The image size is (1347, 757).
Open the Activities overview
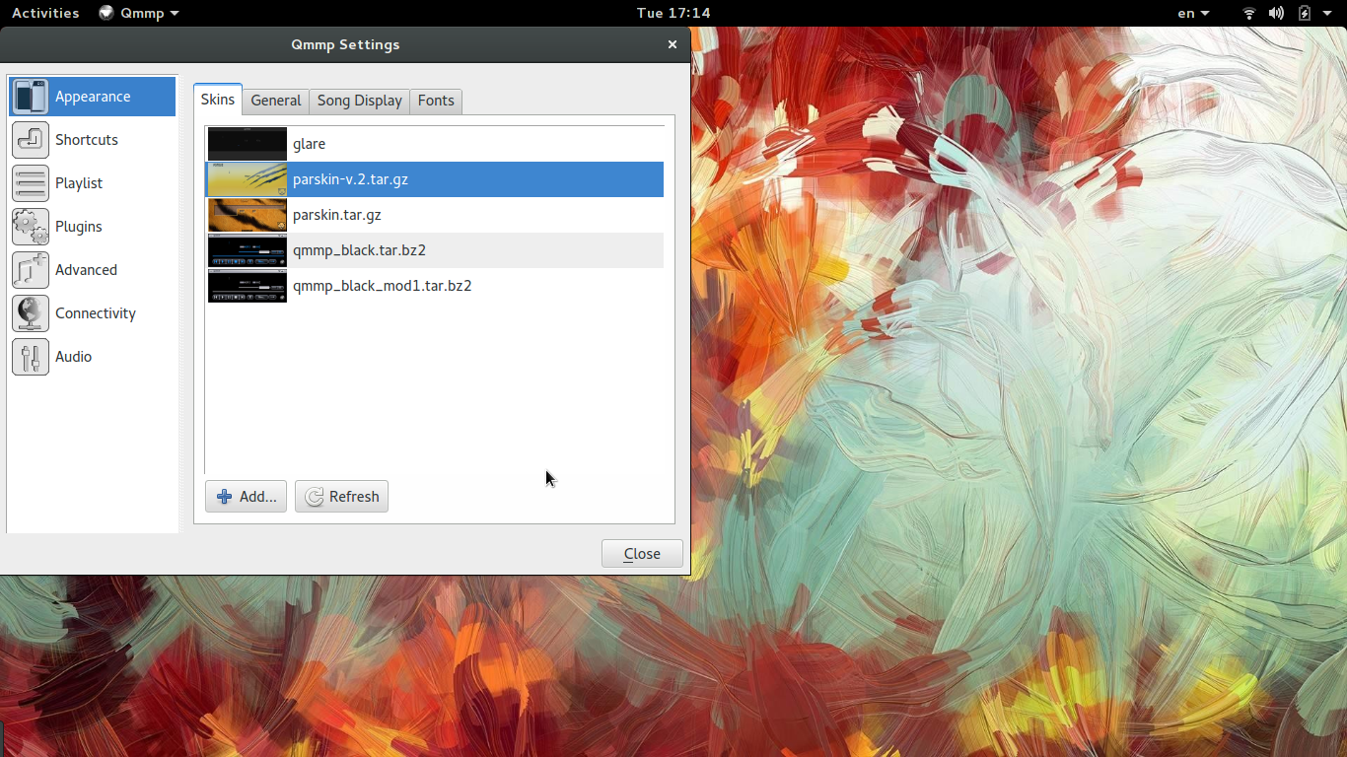[x=45, y=13]
